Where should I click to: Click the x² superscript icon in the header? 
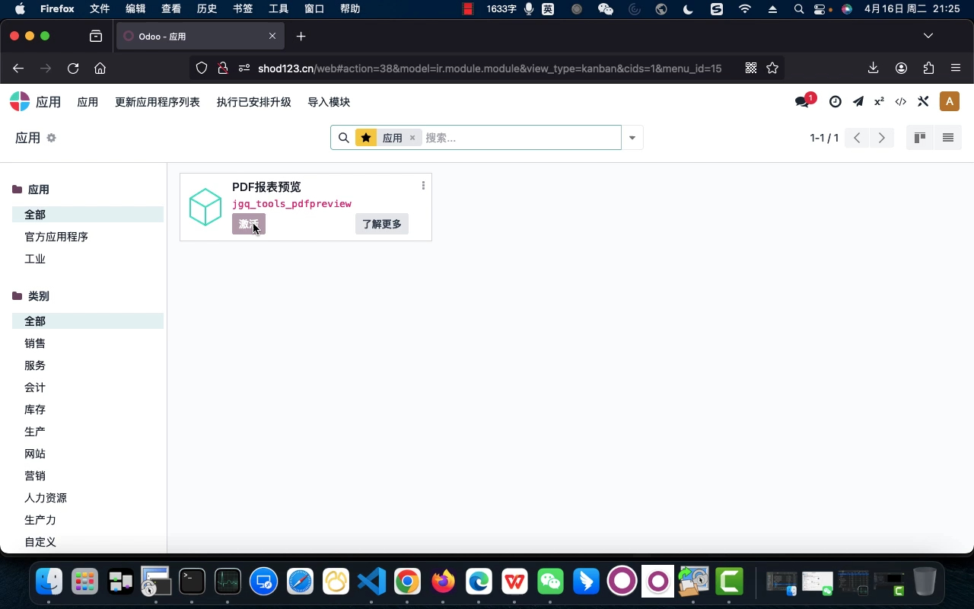coord(879,100)
